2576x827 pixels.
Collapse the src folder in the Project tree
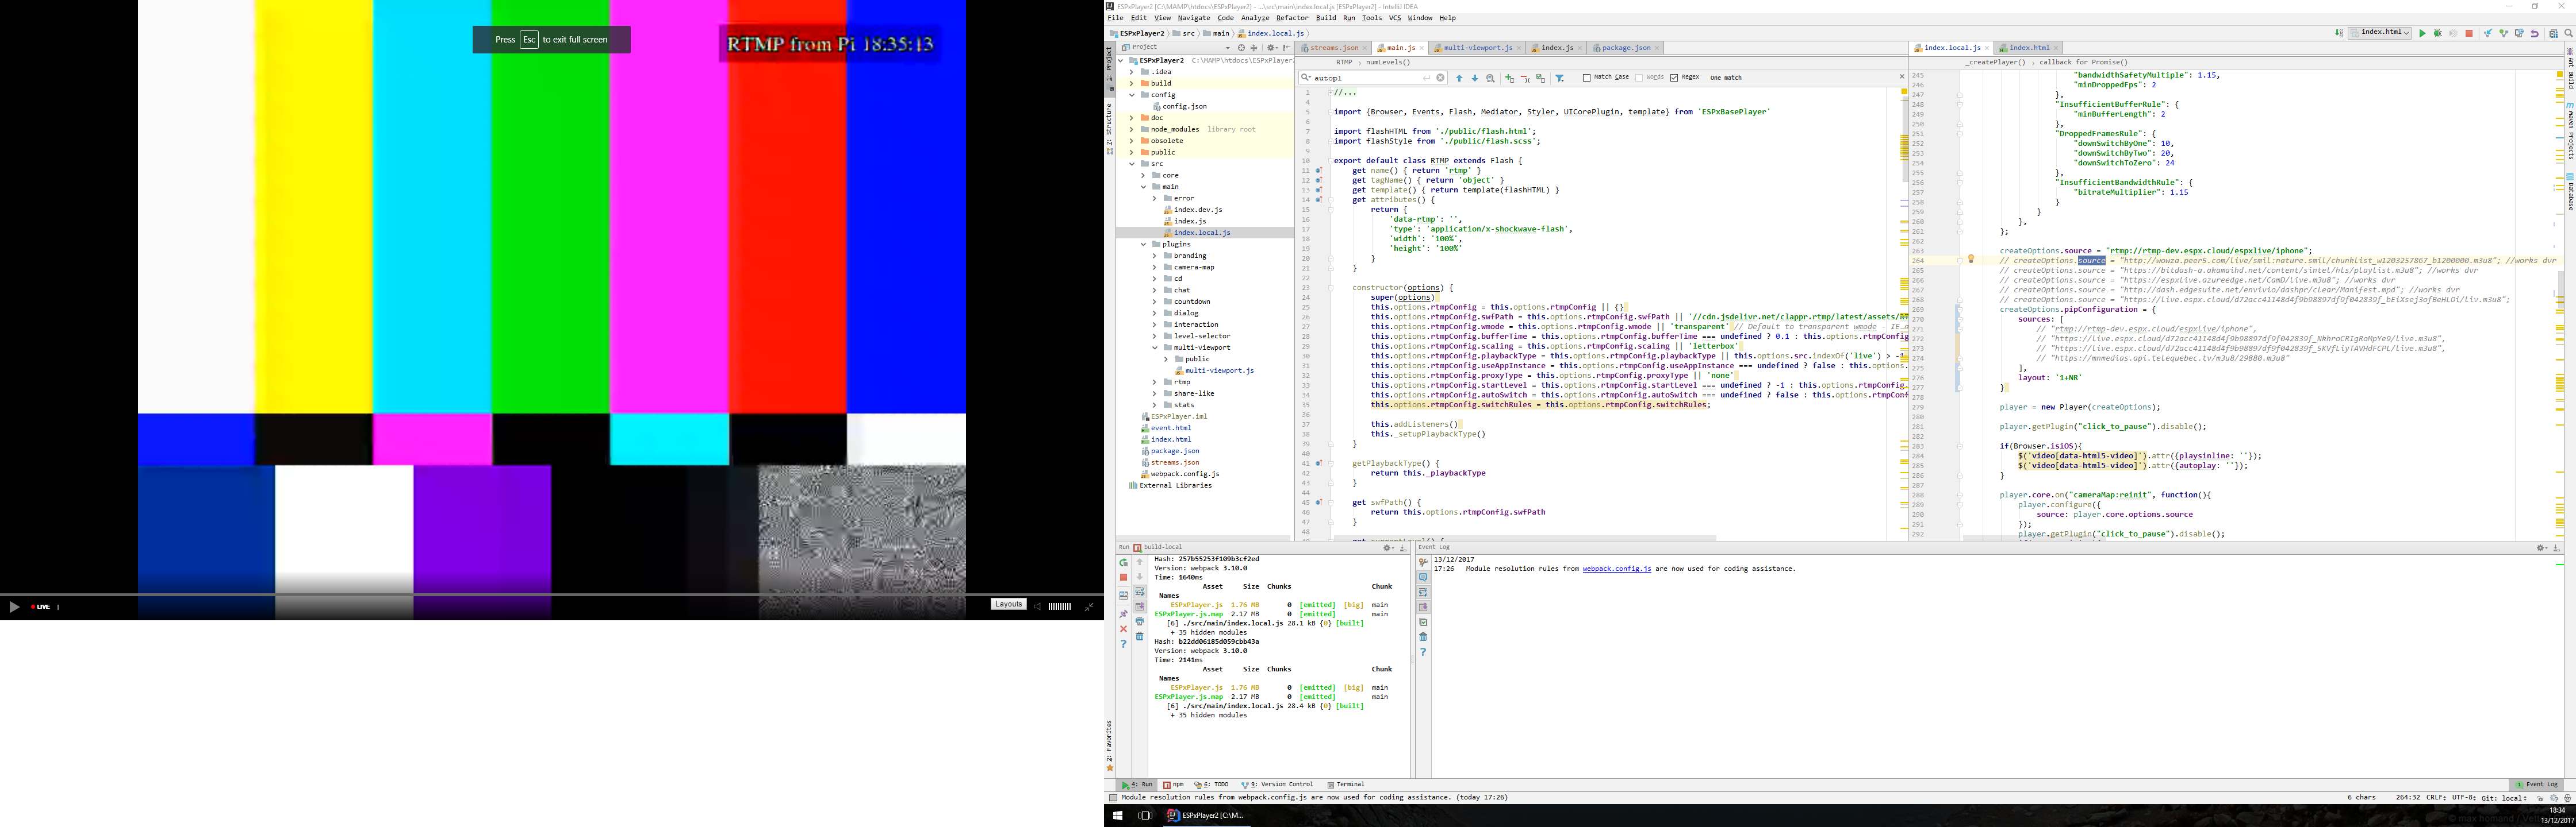click(1132, 163)
